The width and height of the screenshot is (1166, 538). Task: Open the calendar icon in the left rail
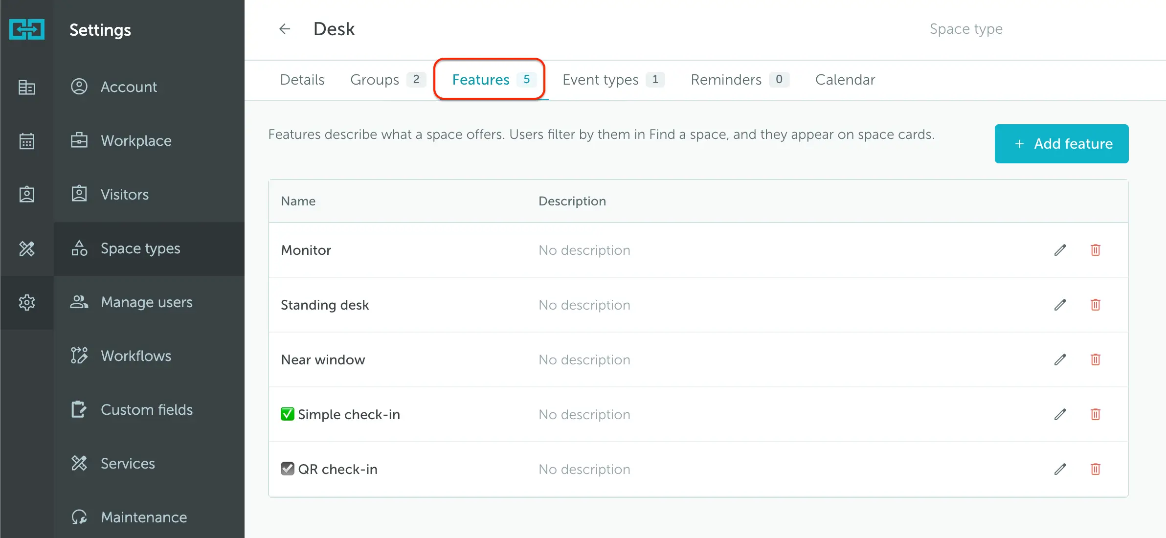click(x=27, y=141)
